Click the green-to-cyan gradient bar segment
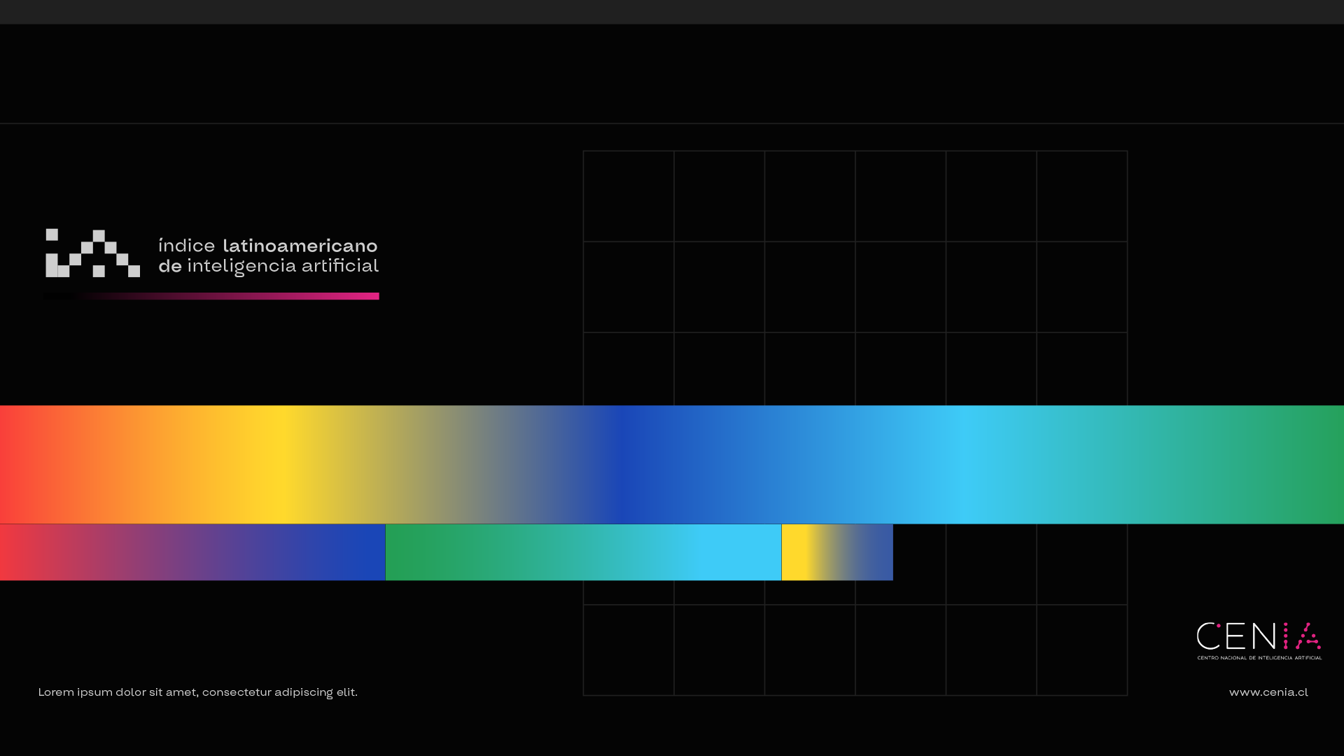 point(583,552)
